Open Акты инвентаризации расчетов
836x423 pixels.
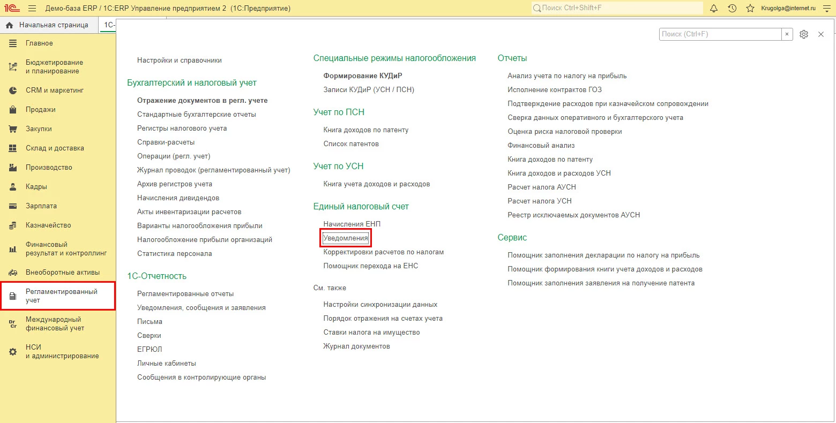[x=189, y=212]
